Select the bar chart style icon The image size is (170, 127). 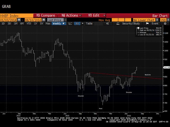(77, 24)
